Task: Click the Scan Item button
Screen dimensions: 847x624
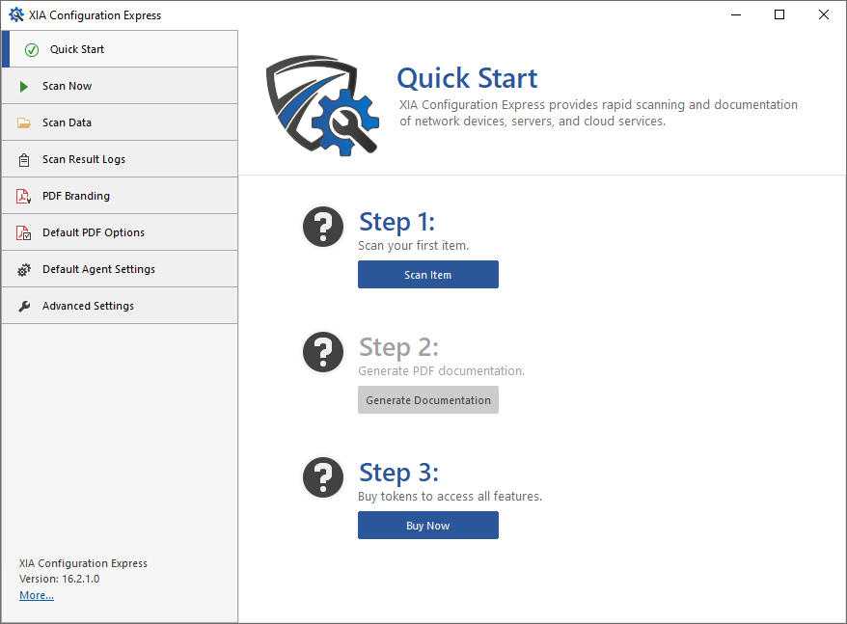Action: point(427,275)
